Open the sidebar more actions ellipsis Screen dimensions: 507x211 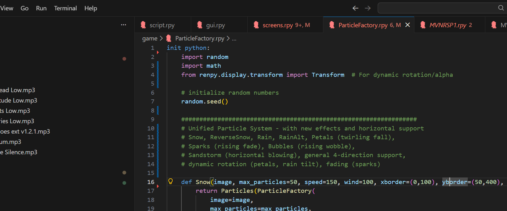[123, 25]
